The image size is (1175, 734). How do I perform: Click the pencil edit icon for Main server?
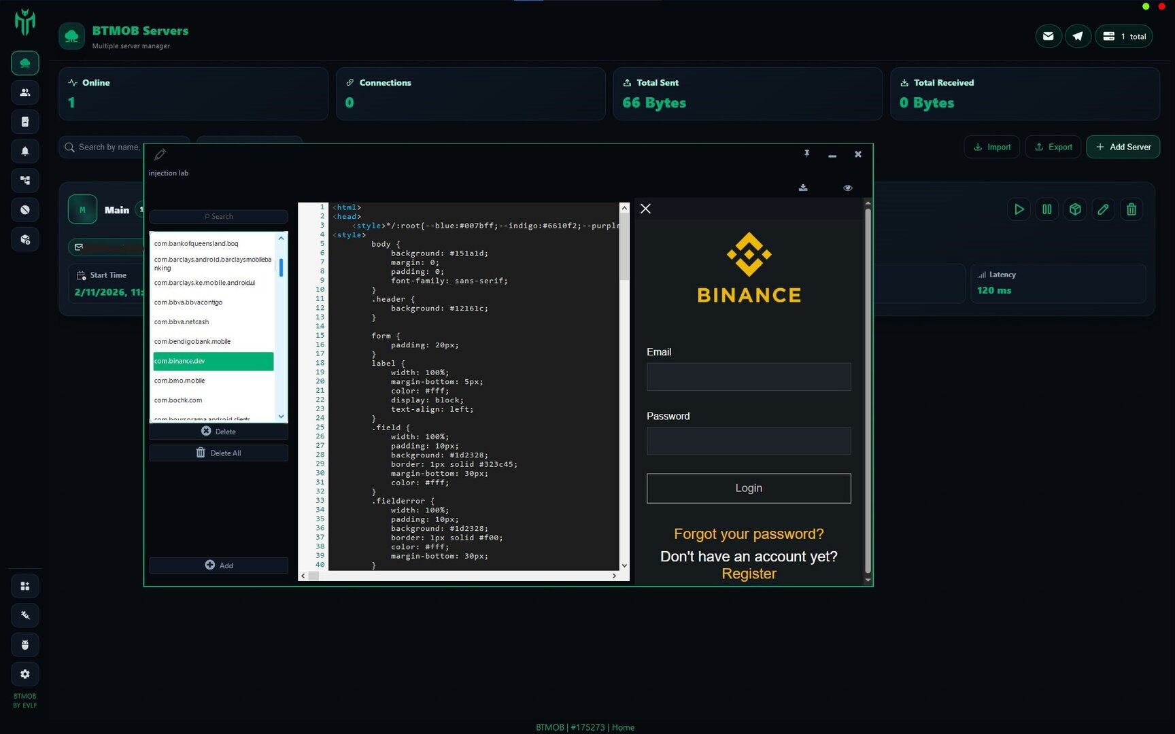1103,209
